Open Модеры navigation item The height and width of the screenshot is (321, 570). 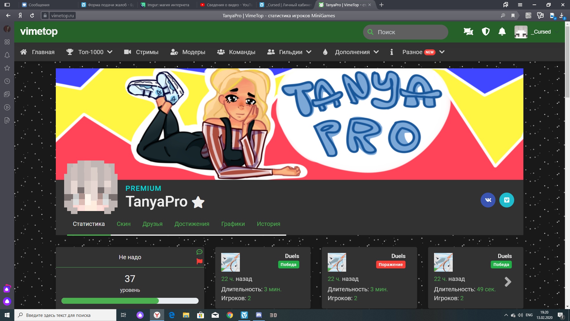click(188, 52)
